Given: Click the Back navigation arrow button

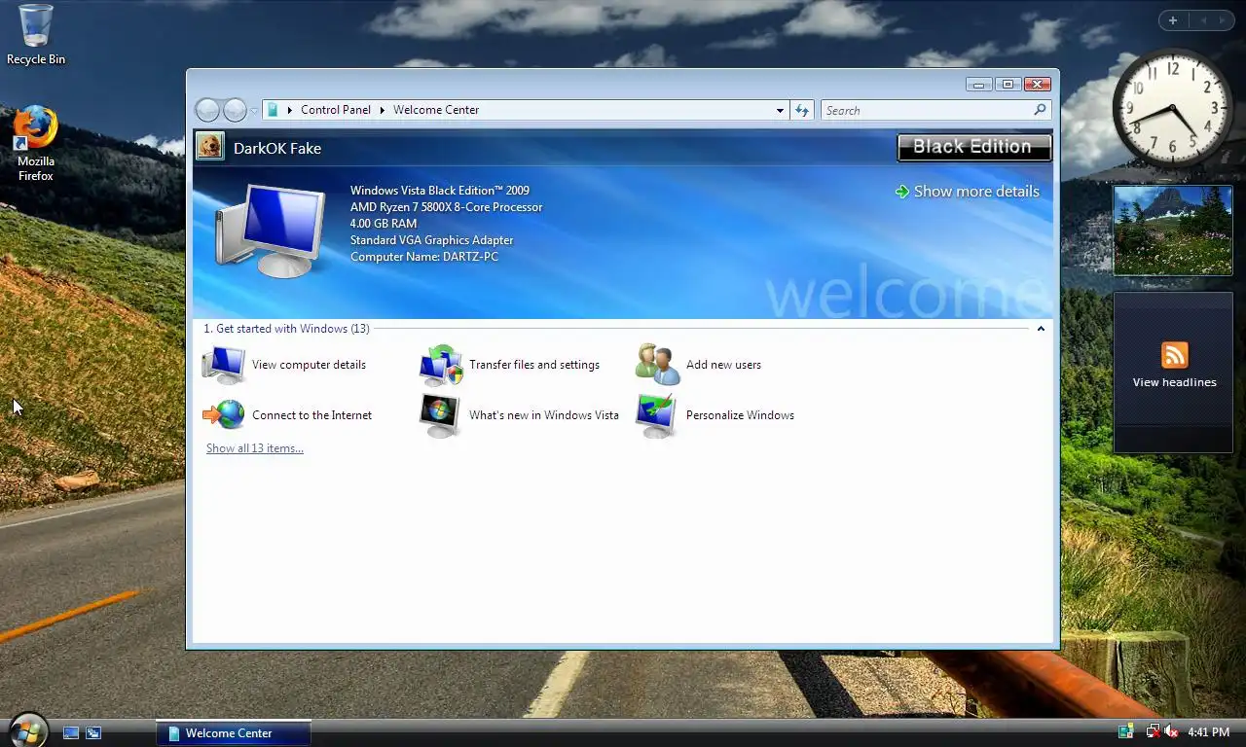Looking at the screenshot, I should click(207, 110).
